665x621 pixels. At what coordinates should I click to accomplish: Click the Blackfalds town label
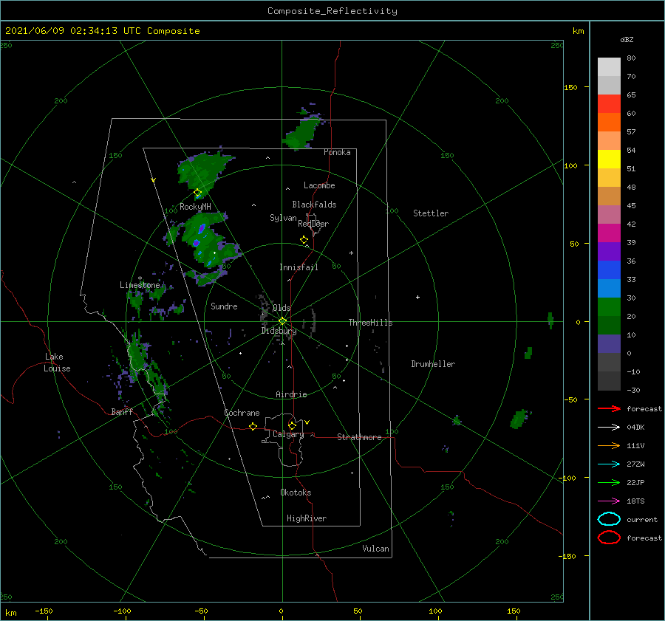point(314,205)
